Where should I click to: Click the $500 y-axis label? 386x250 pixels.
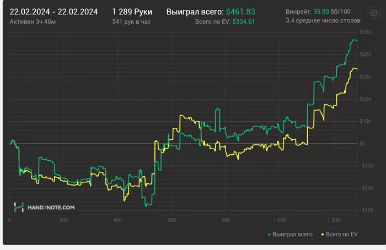tap(366, 32)
